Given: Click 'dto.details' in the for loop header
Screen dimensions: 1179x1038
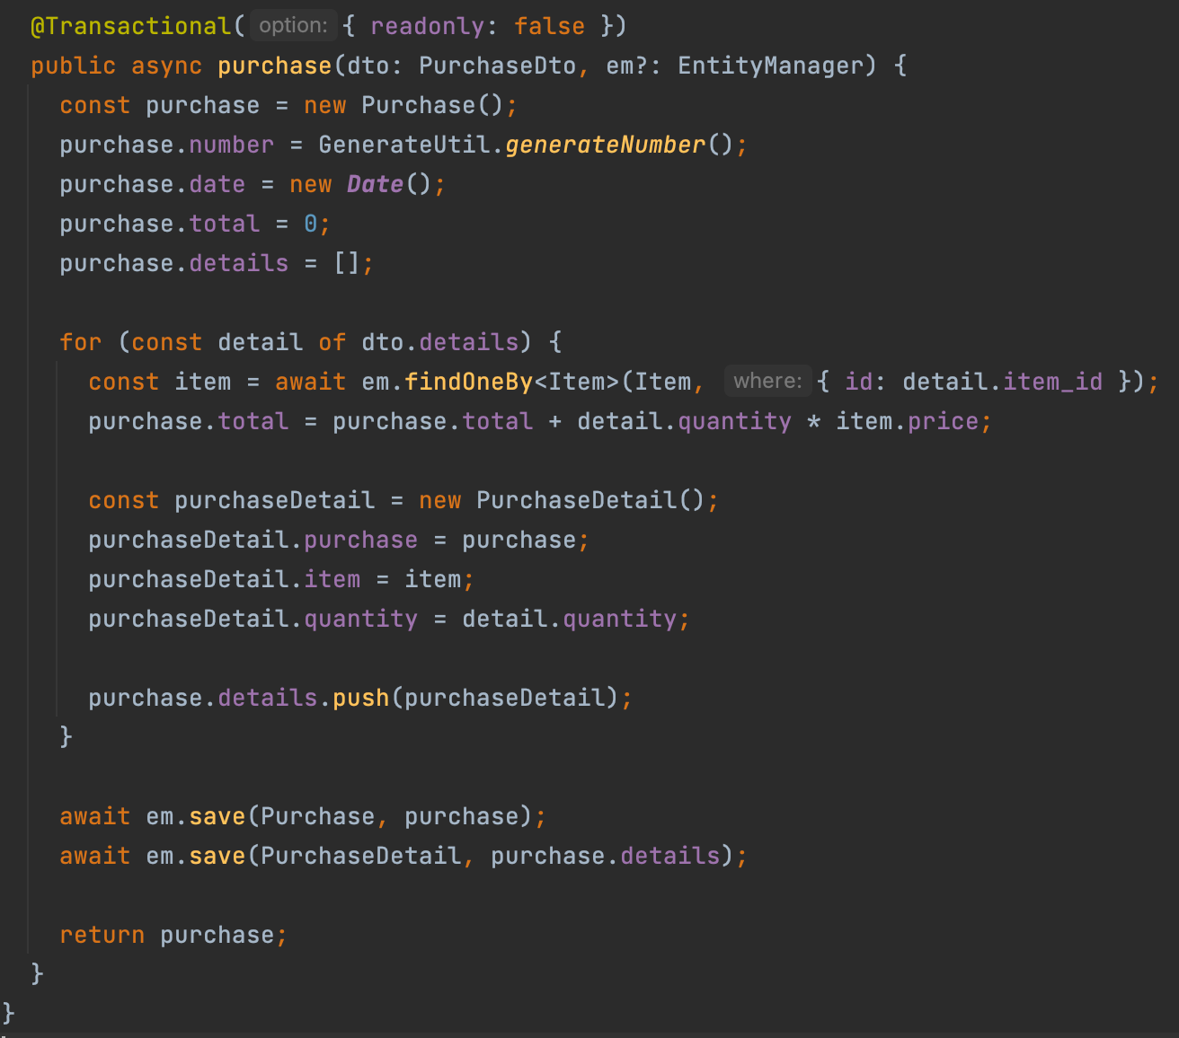Looking at the screenshot, I should point(440,342).
